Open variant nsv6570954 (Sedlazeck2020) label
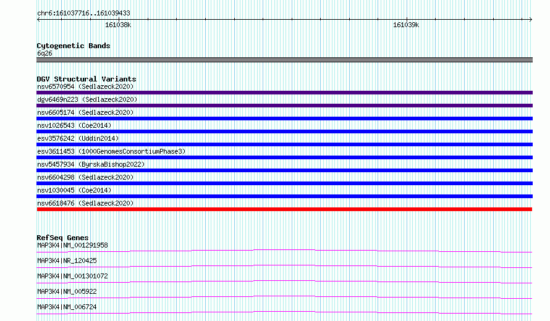The height and width of the screenshot is (321, 550). (x=85, y=86)
